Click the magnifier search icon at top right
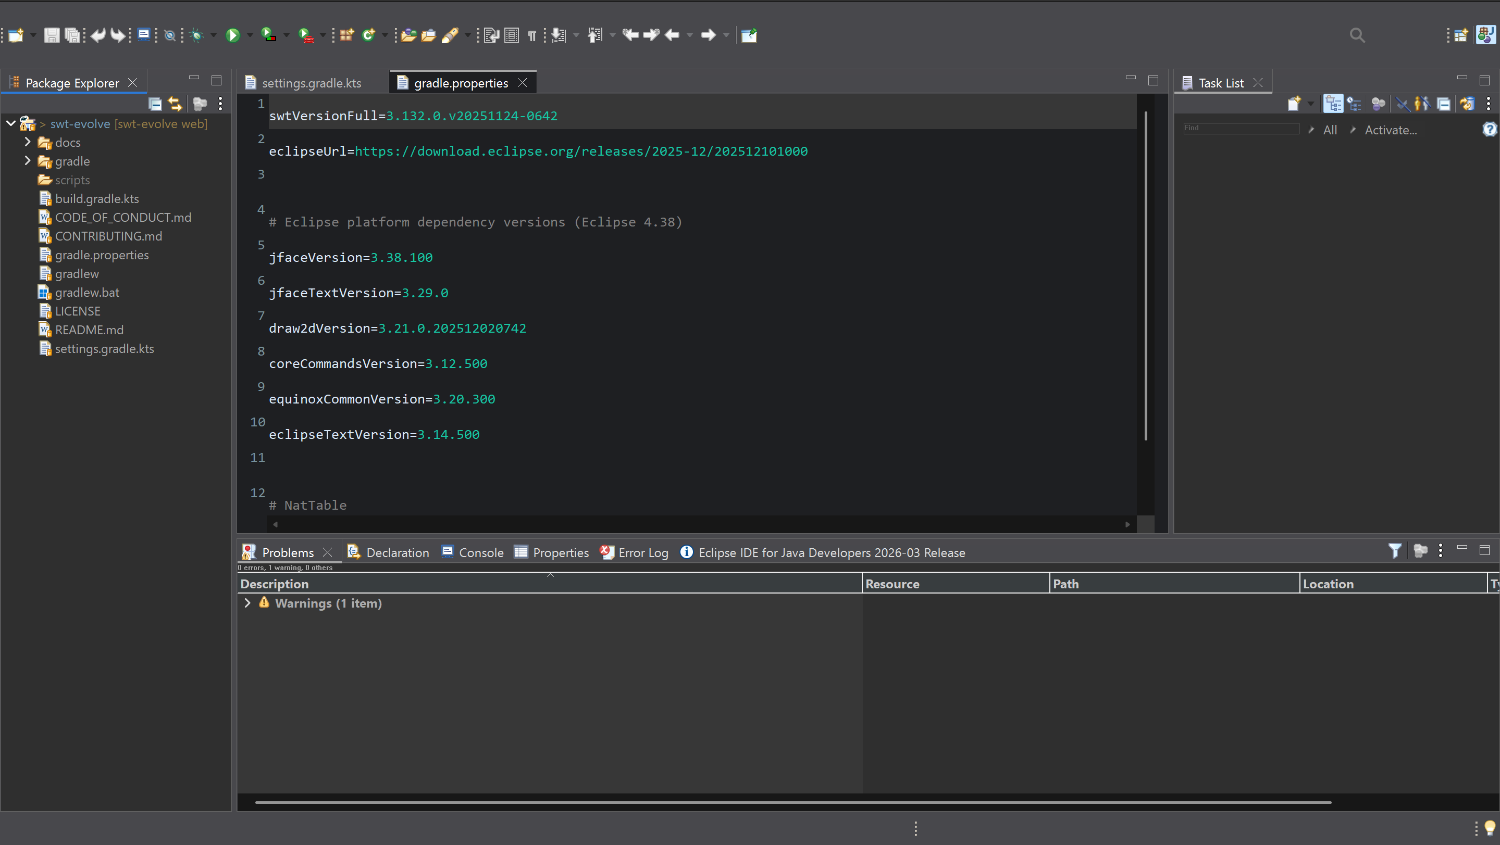Viewport: 1500px width, 845px height. (1357, 35)
